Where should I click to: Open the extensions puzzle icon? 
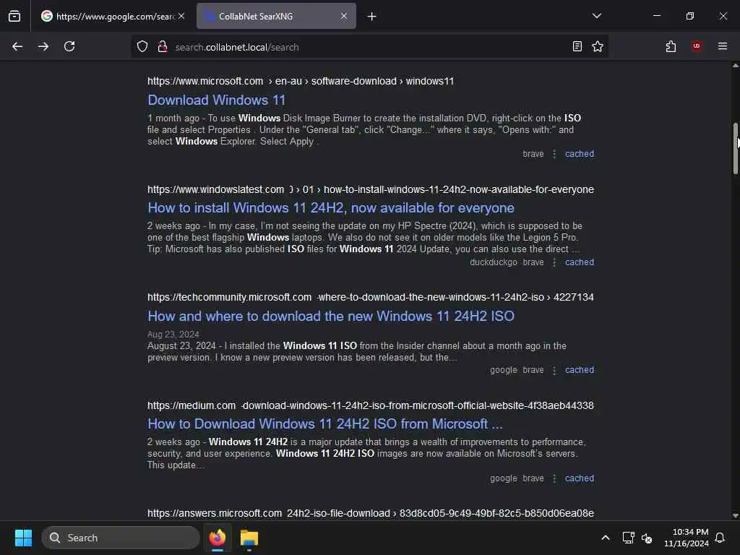671,46
